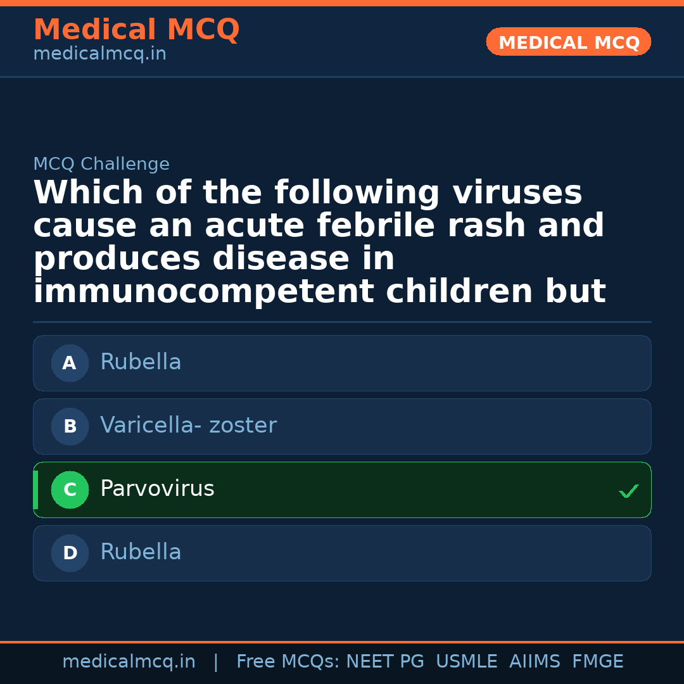Image resolution: width=684 pixels, height=684 pixels.
Task: Click the letter A circle badge
Action: [70, 364]
